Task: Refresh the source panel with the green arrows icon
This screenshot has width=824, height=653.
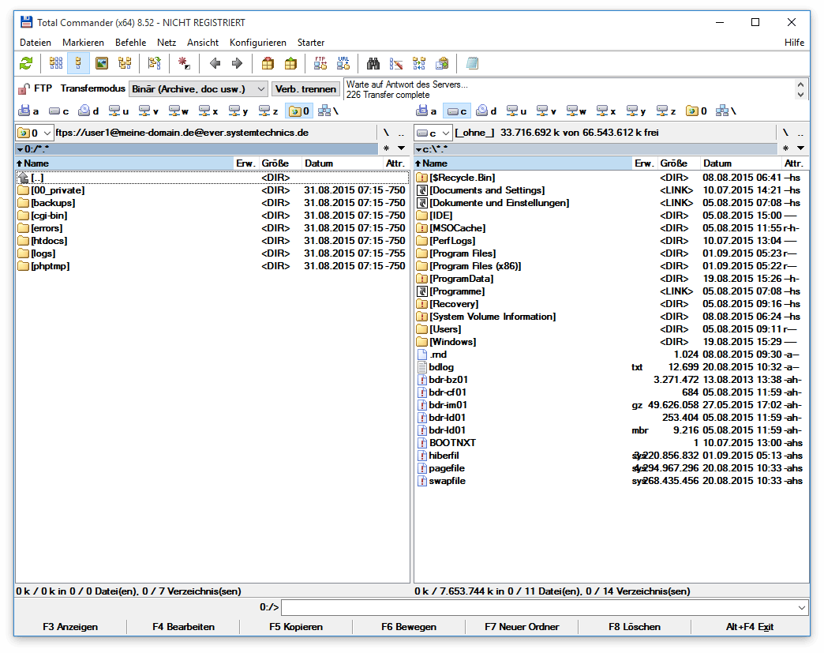Action: tap(26, 64)
